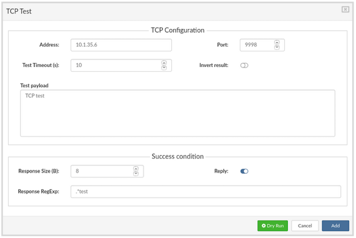
Task: Click the blue Add button
Action: coord(335,225)
